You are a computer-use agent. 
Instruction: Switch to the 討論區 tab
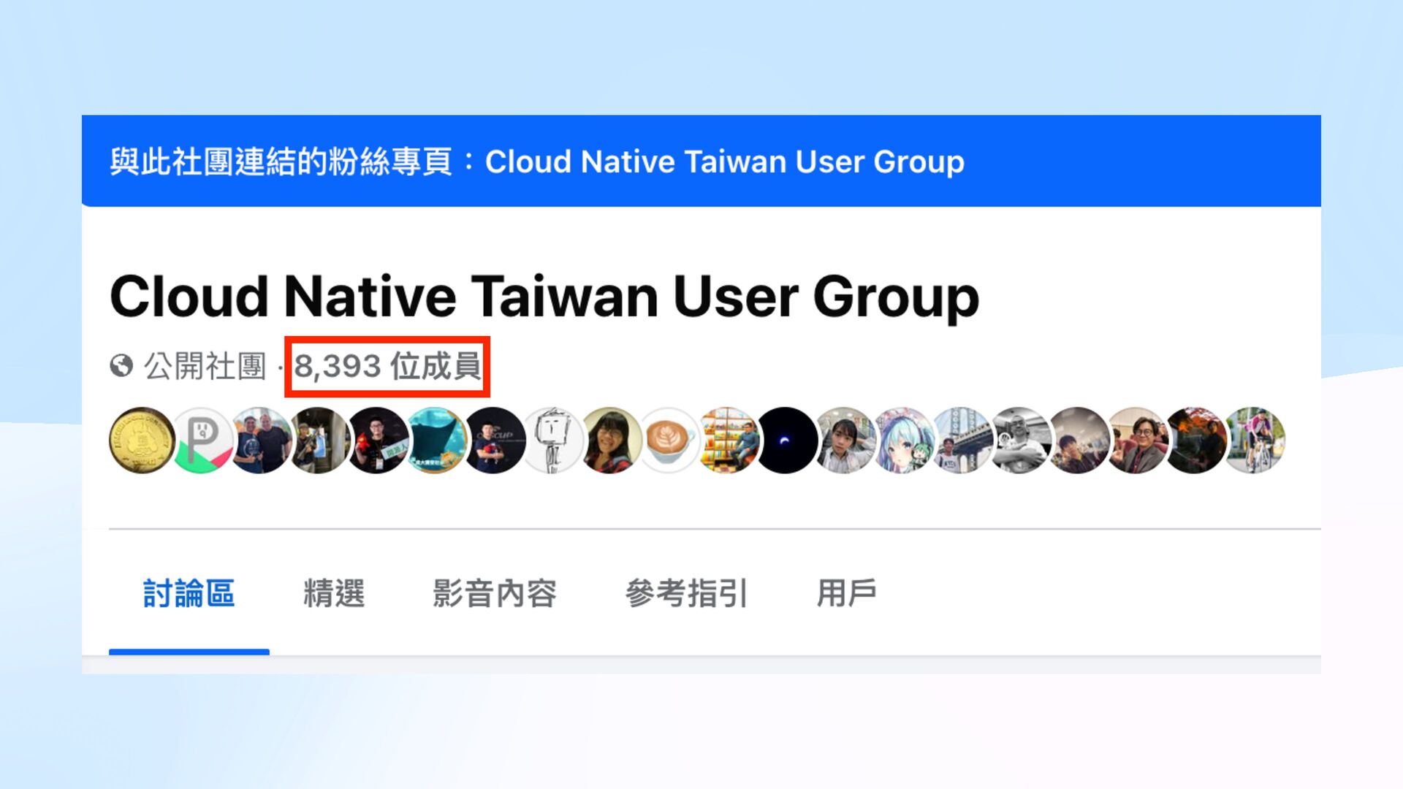[189, 593]
